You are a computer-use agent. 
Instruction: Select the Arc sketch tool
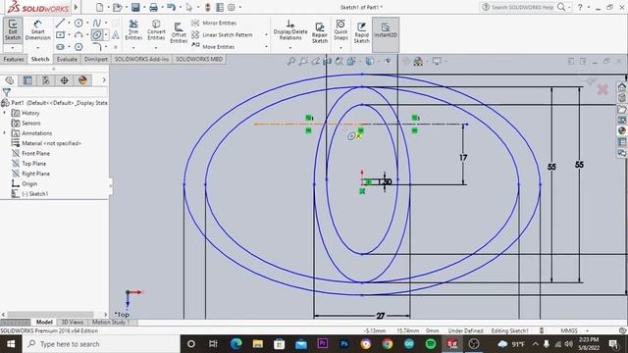point(78,35)
